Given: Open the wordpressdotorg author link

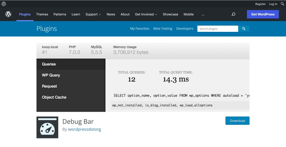Looking at the screenshot, I should click(x=84, y=129).
